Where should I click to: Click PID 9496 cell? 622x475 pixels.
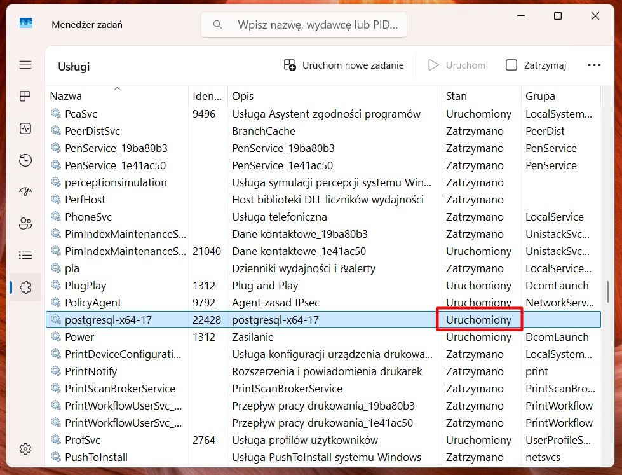(x=204, y=114)
